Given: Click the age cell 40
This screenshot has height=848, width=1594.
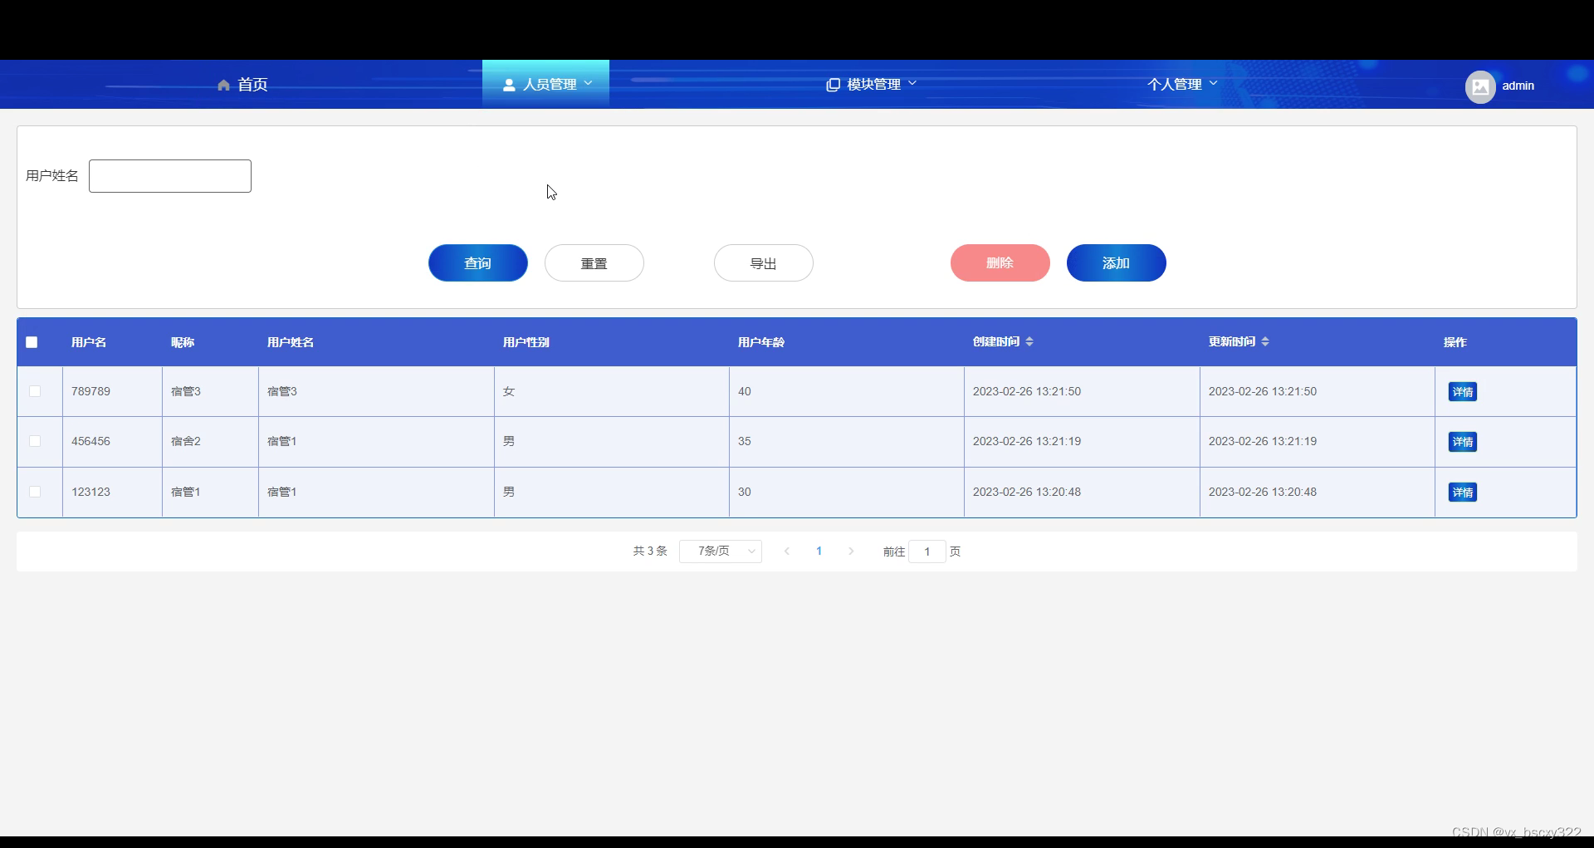Looking at the screenshot, I should point(745,391).
